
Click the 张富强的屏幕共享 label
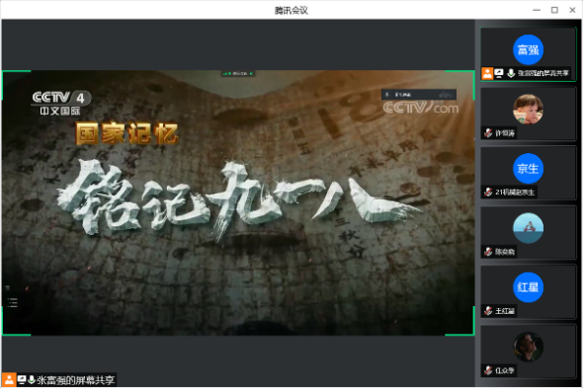pyautogui.click(x=75, y=380)
